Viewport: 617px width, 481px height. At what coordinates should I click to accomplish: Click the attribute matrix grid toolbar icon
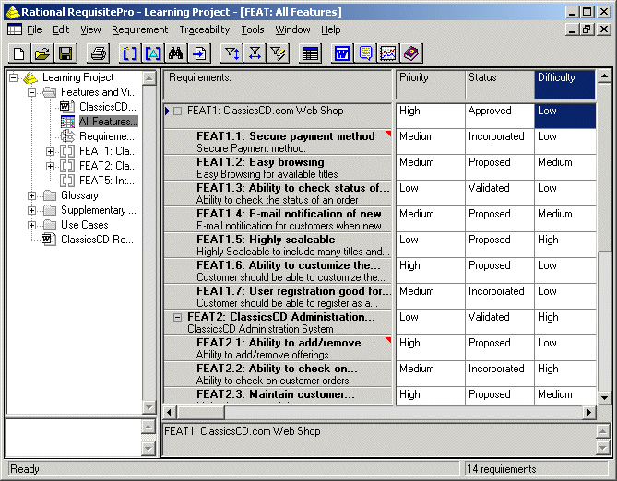coord(310,53)
